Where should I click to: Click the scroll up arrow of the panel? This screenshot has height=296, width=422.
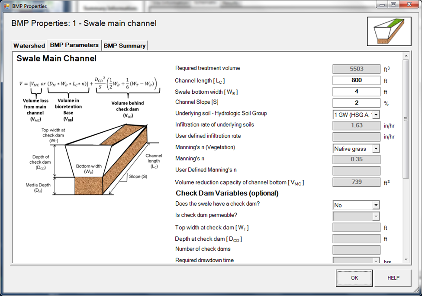[x=406, y=56]
